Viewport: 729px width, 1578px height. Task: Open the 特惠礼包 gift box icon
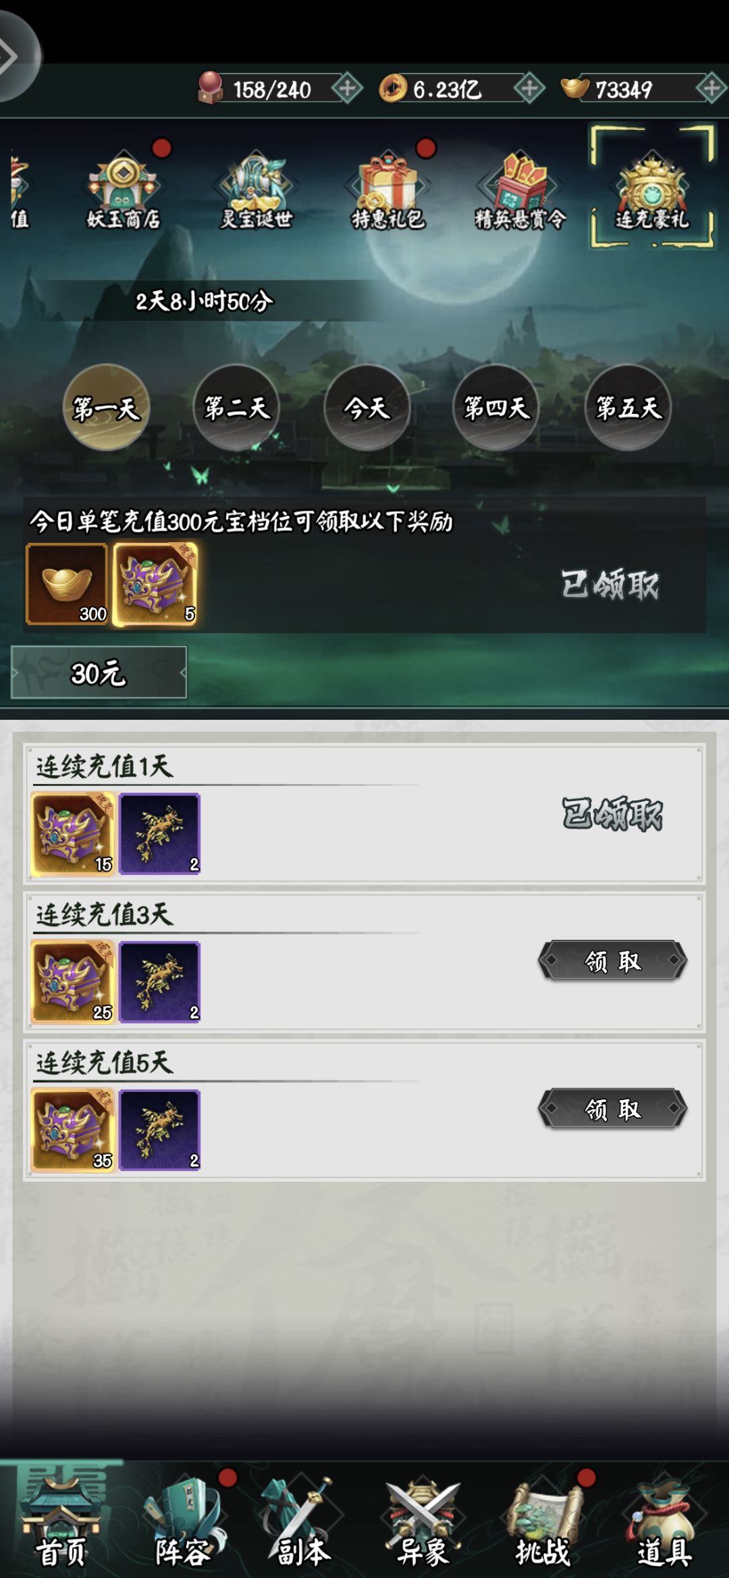388,190
